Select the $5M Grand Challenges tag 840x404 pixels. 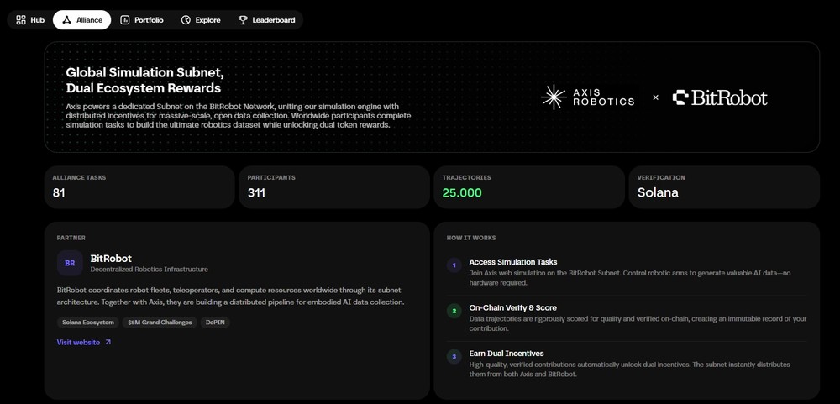[x=160, y=322]
